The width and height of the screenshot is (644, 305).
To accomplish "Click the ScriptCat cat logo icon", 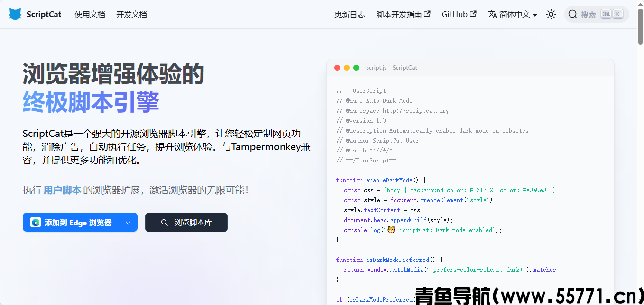I will 15,14.
